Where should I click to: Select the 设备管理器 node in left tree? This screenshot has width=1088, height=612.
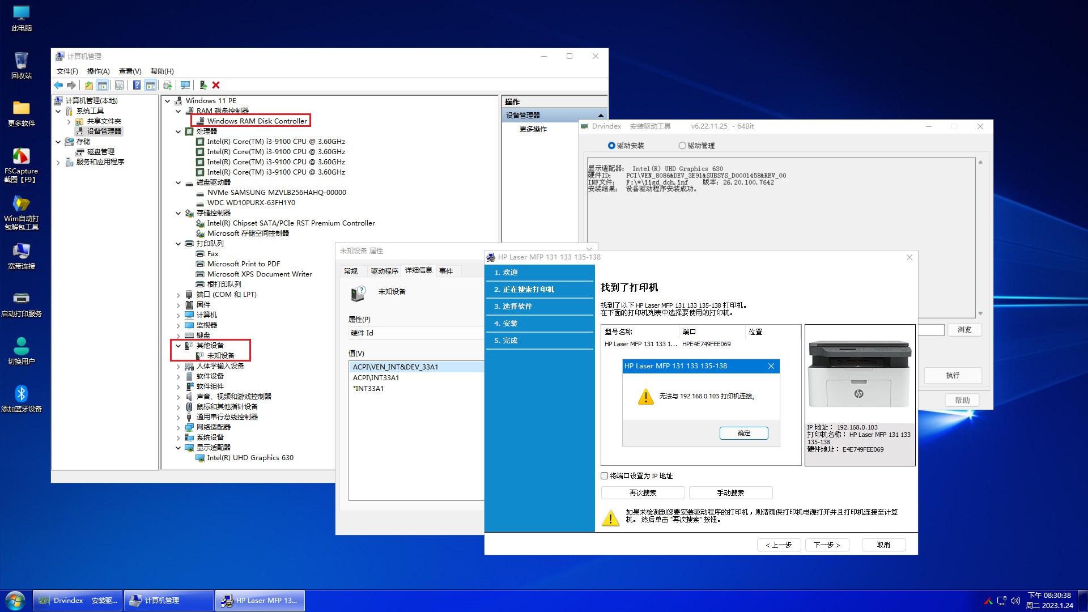point(99,131)
